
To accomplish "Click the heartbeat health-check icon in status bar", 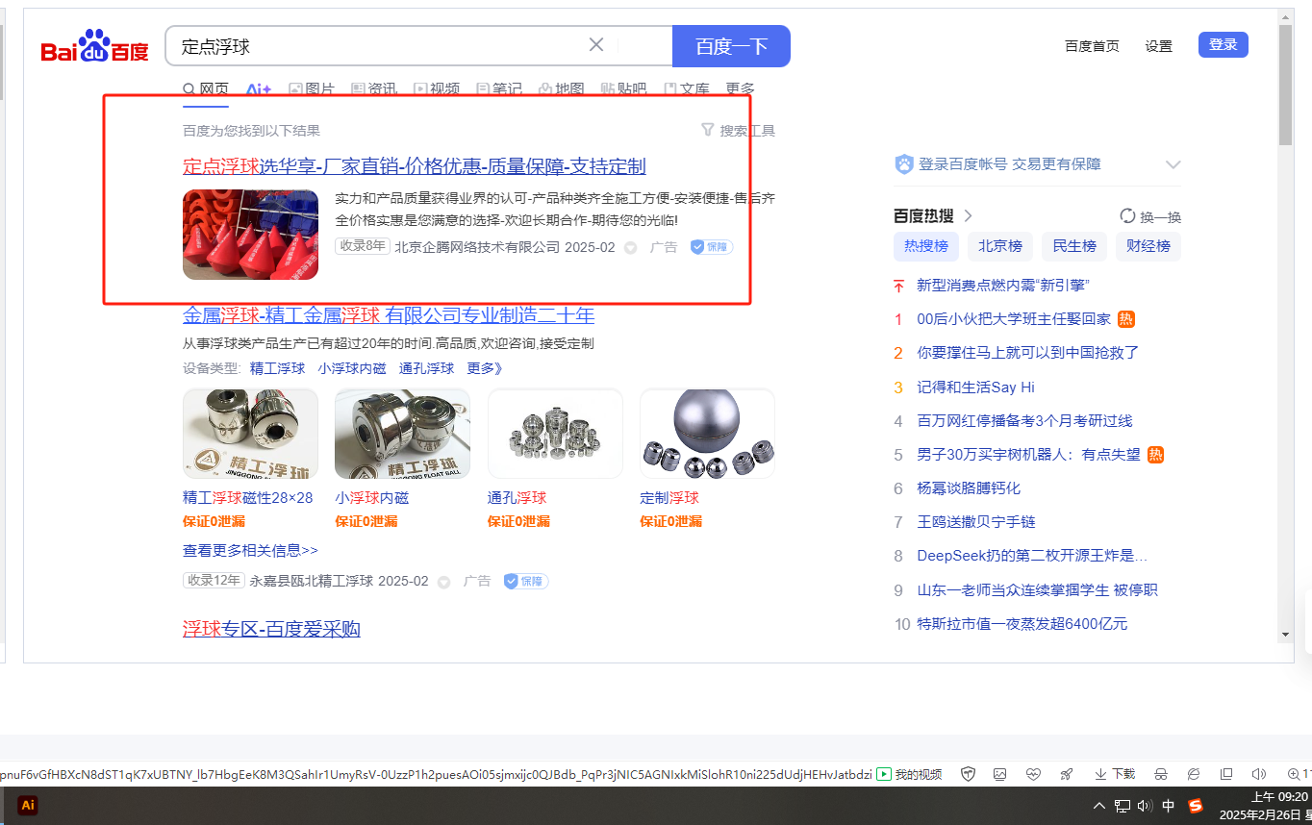I will 1033,774.
